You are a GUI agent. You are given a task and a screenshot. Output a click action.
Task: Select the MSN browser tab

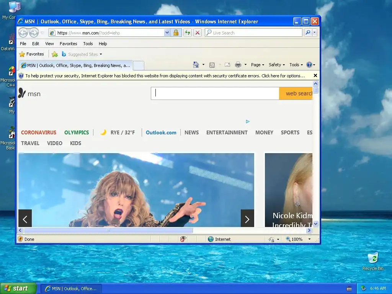pyautogui.click(x=76, y=65)
